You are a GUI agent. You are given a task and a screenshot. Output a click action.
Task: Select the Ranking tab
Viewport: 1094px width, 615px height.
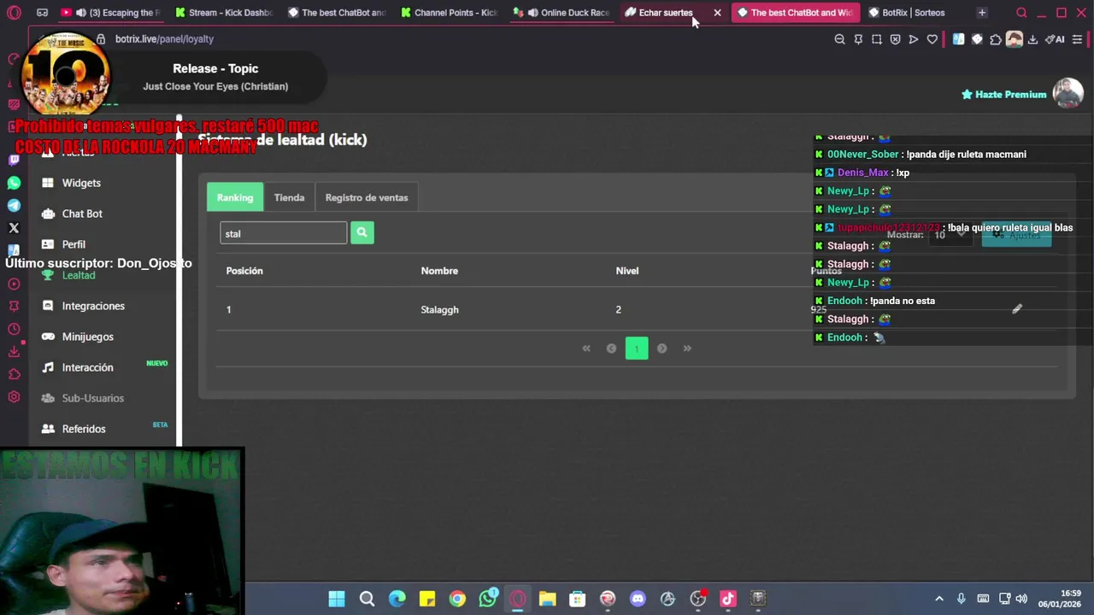(235, 197)
